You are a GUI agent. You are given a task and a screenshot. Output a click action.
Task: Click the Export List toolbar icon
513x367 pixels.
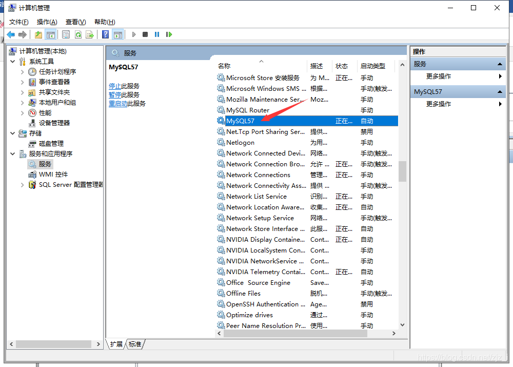[x=89, y=34]
